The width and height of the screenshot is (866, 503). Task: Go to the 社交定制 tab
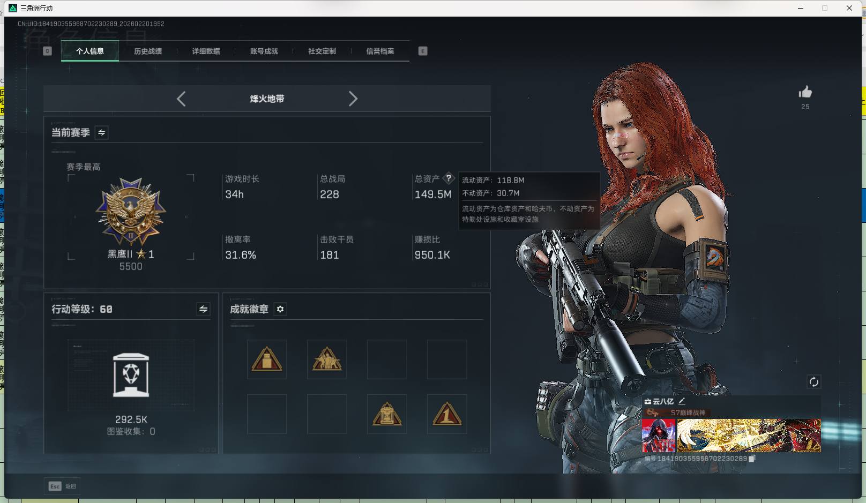pyautogui.click(x=322, y=51)
